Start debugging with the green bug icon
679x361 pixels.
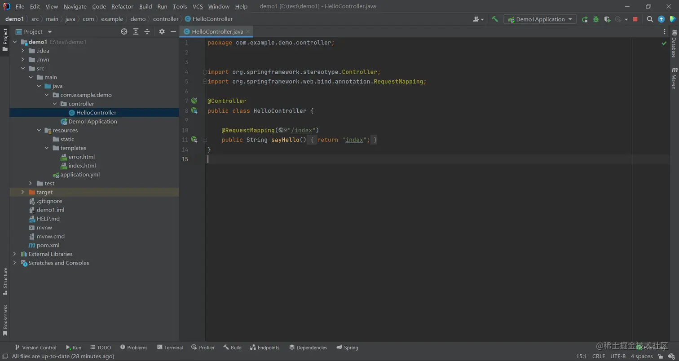tap(596, 19)
